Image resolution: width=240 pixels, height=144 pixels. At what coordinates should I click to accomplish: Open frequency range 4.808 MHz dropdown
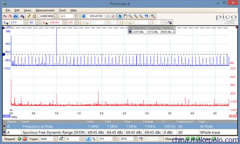[x=55, y=16]
